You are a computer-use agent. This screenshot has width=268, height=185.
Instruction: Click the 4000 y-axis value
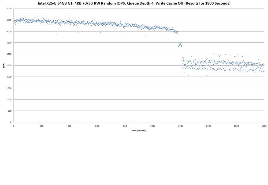(x=9, y=32)
